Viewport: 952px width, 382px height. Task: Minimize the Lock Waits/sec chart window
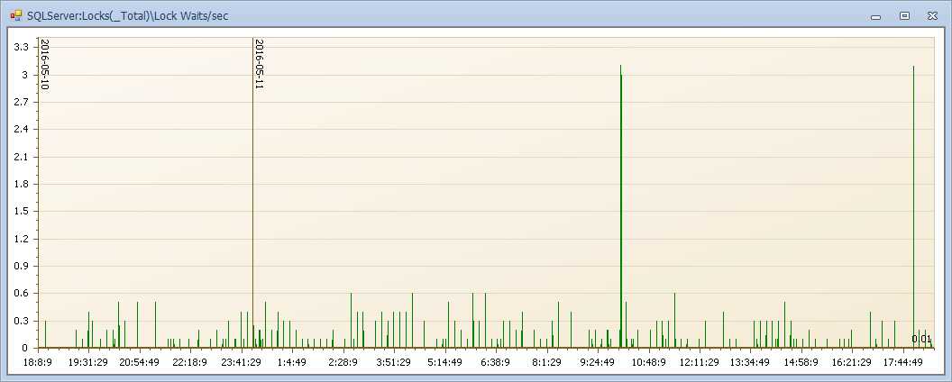[x=875, y=16]
